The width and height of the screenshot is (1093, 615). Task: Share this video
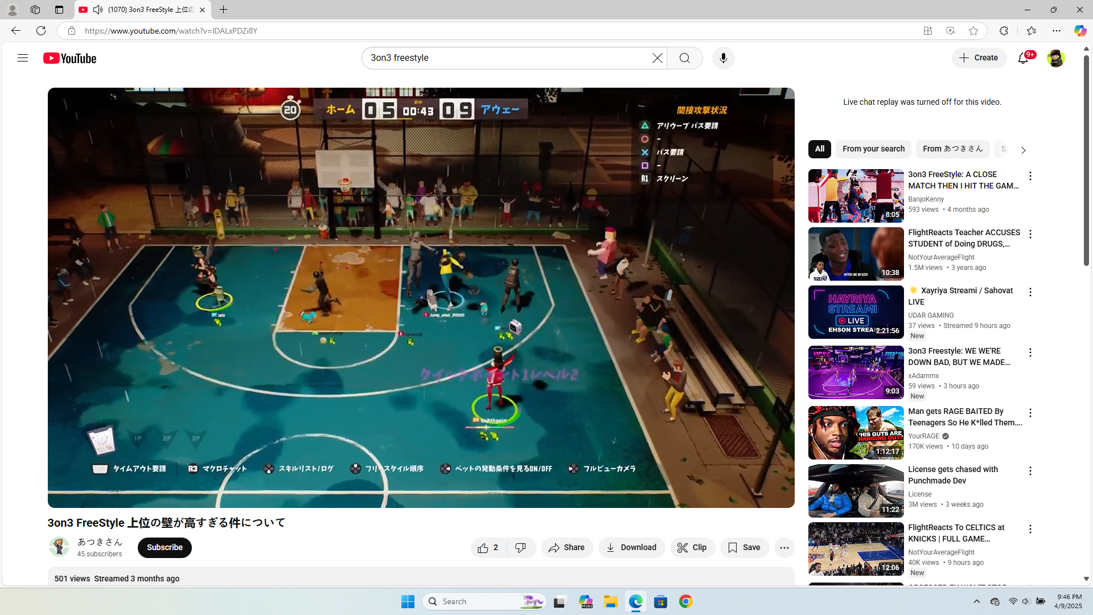click(x=567, y=548)
